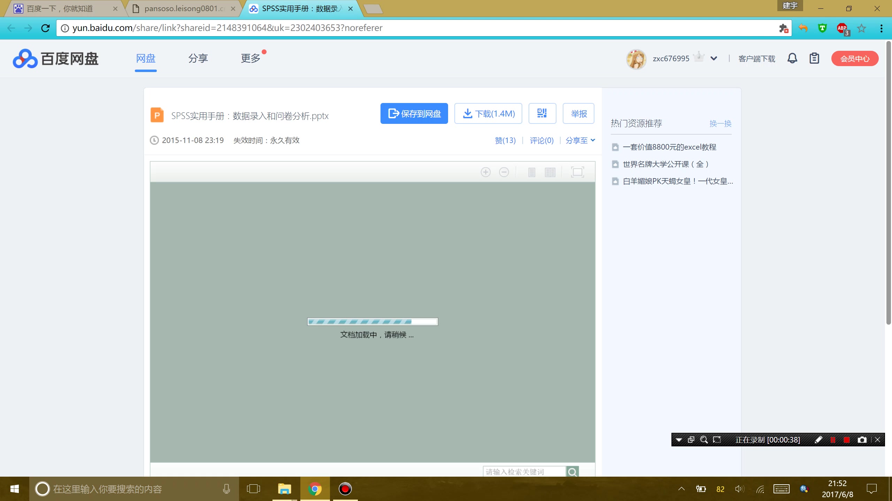Open the taskbar volume control
The height and width of the screenshot is (501, 892).
coord(740,489)
